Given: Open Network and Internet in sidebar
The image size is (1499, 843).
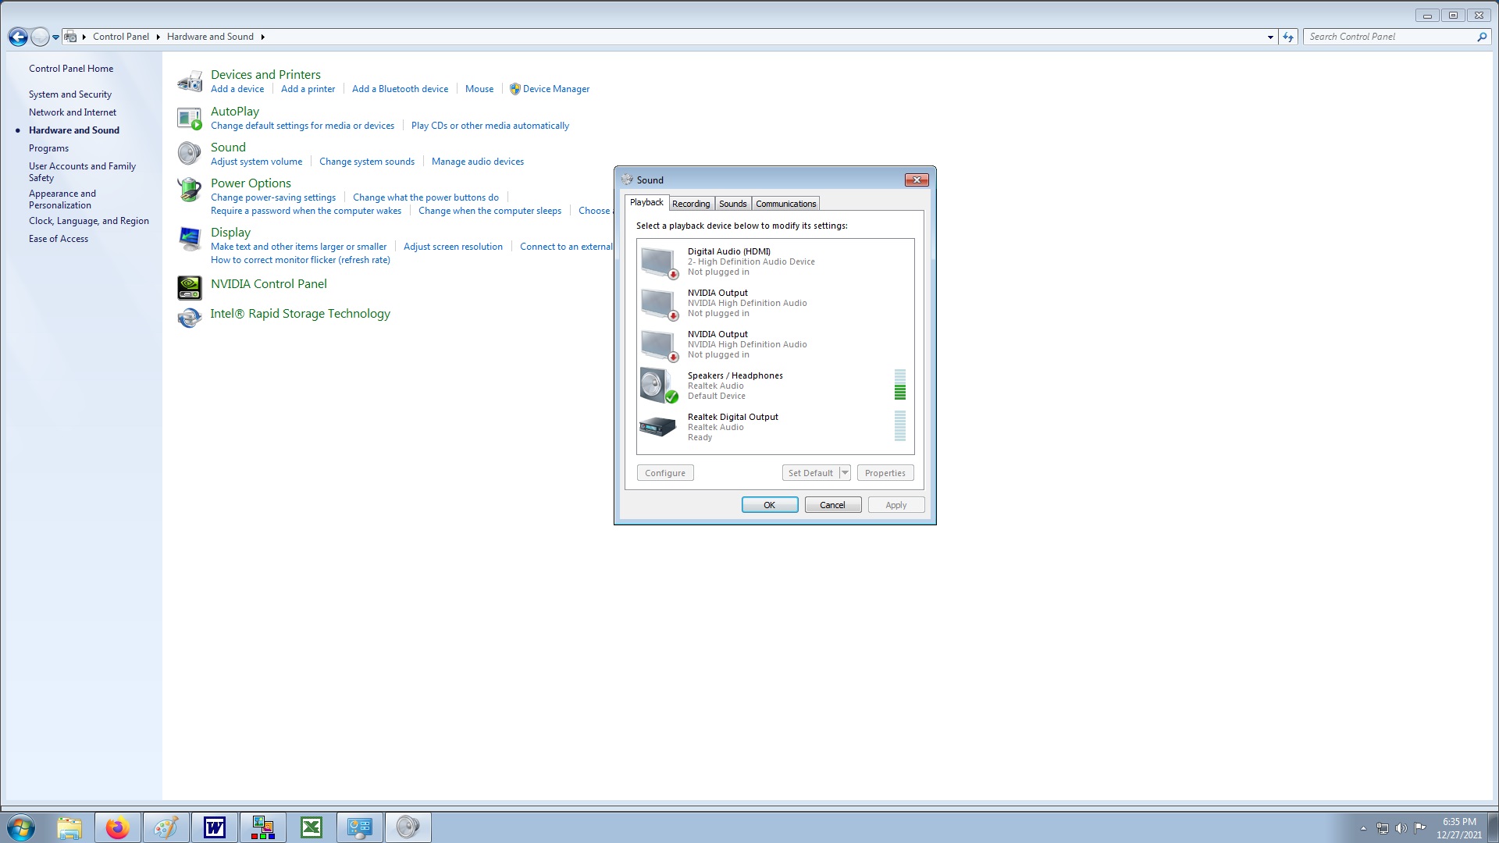Looking at the screenshot, I should pyautogui.click(x=73, y=112).
